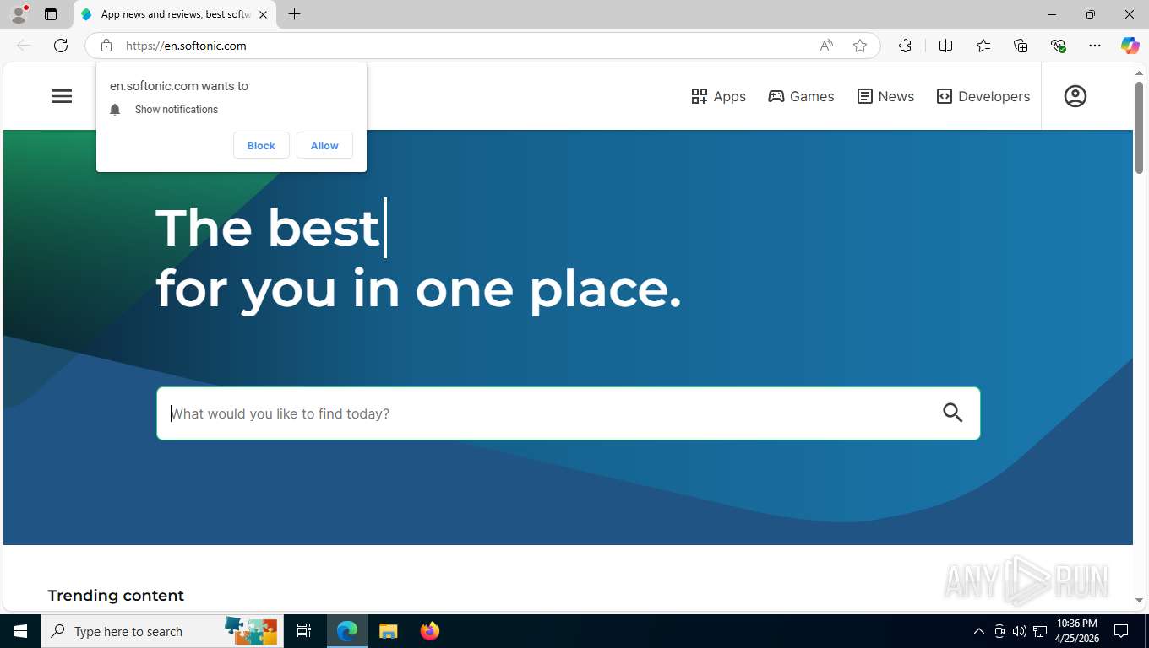Click the taskbar search box
The width and height of the screenshot is (1149, 648).
[x=161, y=631]
